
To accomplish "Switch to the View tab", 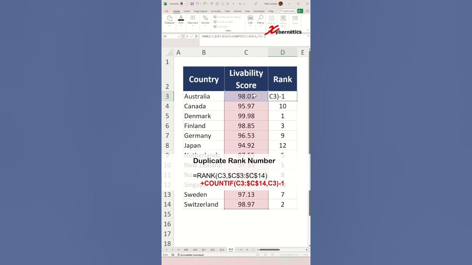I will point(247,11).
